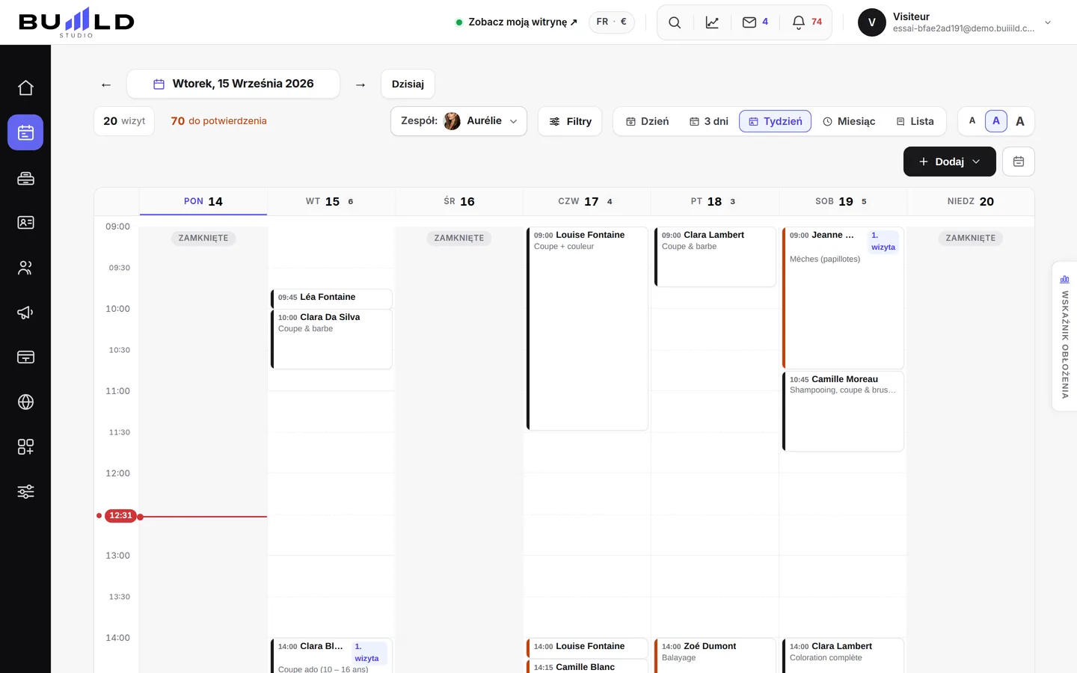Open the 14:15 Camille Blanc appointment
Viewport: 1077px width, 673px height.
587,666
